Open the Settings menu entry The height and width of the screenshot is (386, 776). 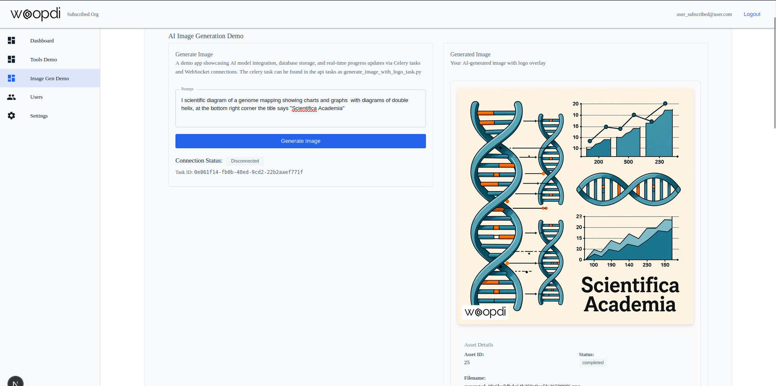pos(39,116)
